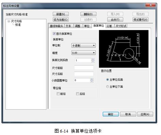Collapse the 尺寸风格 tree node
The height and width of the screenshot is (135, 161).
point(9,21)
